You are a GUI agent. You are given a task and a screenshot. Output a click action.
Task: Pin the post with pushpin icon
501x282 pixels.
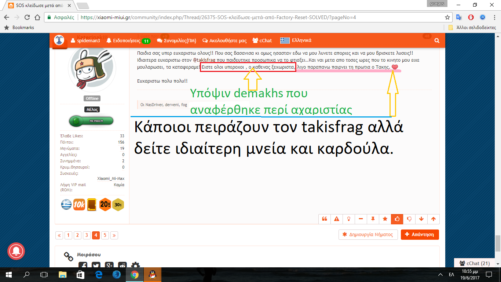(373, 219)
